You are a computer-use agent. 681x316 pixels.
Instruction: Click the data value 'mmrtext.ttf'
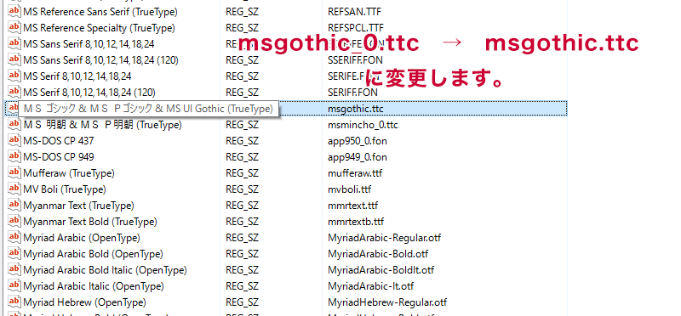353,206
